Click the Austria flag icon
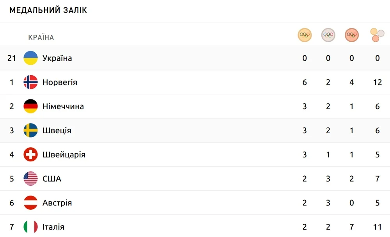This screenshot has height=237, width=390. (x=30, y=203)
